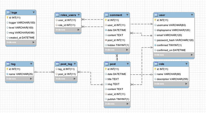Image resolution: width=206 pixels, height=113 pixels.
Task: Click the filled diamond beside comment date DATETIME
Action: pyautogui.click(x=106, y=30)
